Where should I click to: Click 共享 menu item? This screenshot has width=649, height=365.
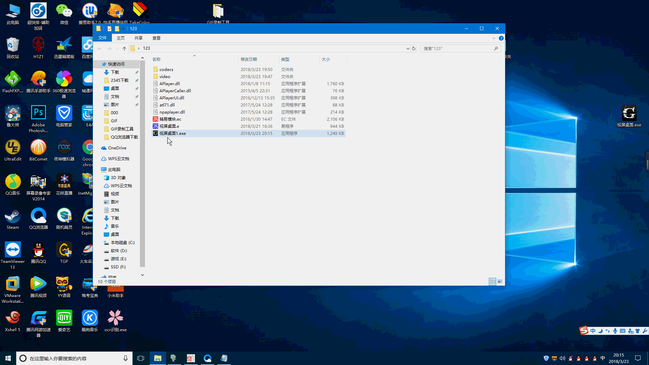point(138,38)
